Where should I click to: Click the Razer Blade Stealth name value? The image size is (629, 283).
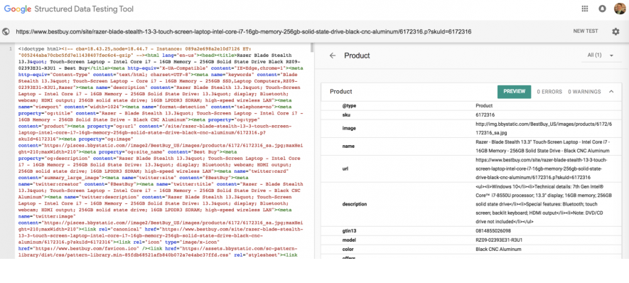click(542, 147)
